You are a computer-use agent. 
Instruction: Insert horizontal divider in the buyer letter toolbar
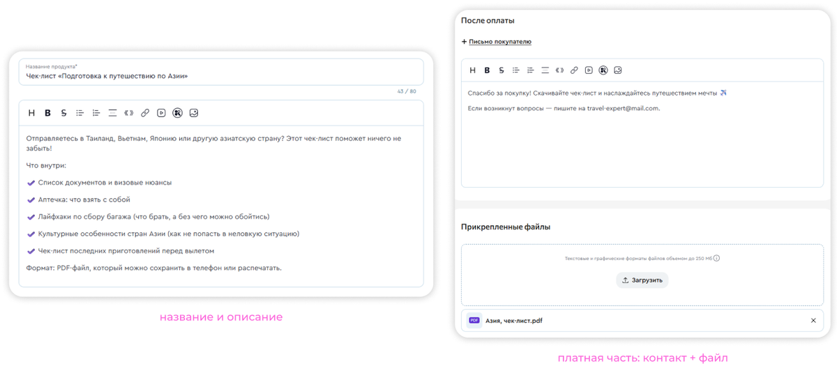coord(545,70)
